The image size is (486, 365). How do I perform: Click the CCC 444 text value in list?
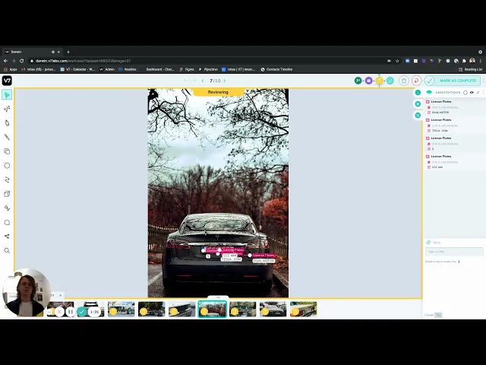tap(437, 167)
